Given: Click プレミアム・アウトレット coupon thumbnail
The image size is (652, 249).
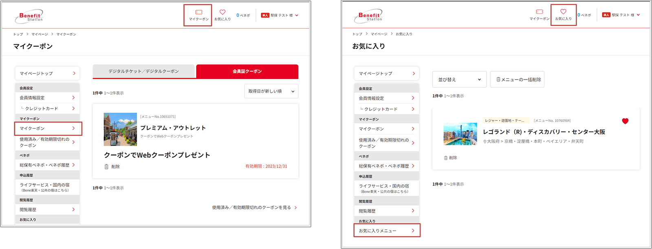Looking at the screenshot, I should pyautogui.click(x=120, y=129).
